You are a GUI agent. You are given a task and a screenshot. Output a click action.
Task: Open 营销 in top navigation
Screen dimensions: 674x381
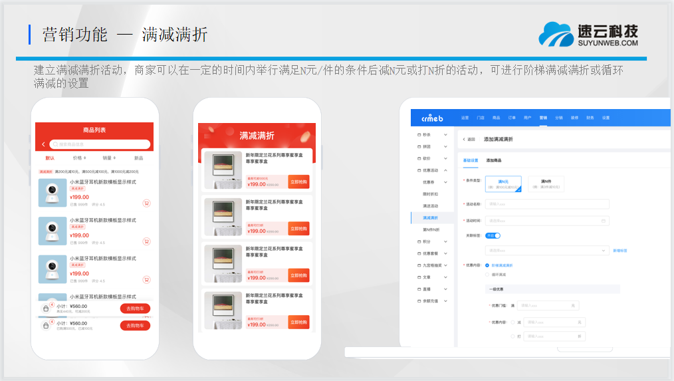coord(543,118)
